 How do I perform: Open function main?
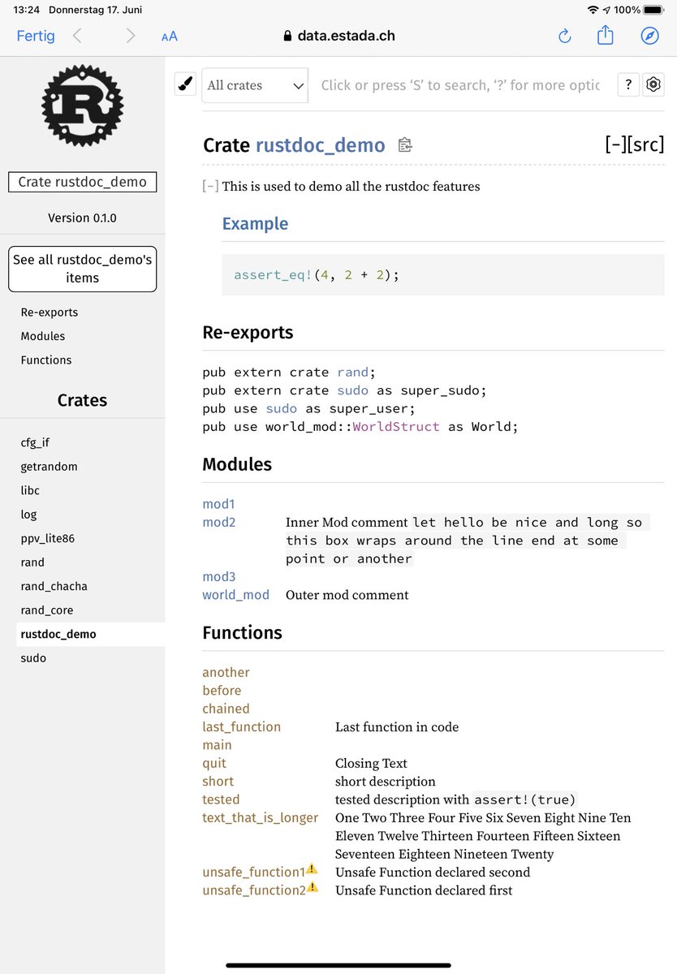click(217, 745)
